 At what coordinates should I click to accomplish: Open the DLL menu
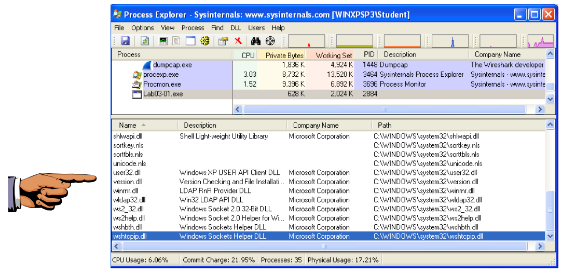pyautogui.click(x=236, y=28)
